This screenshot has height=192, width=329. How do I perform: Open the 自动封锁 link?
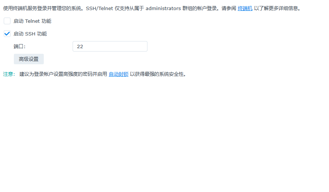(119, 74)
